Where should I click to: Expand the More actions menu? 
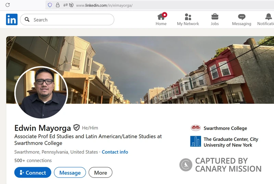pos(100,173)
